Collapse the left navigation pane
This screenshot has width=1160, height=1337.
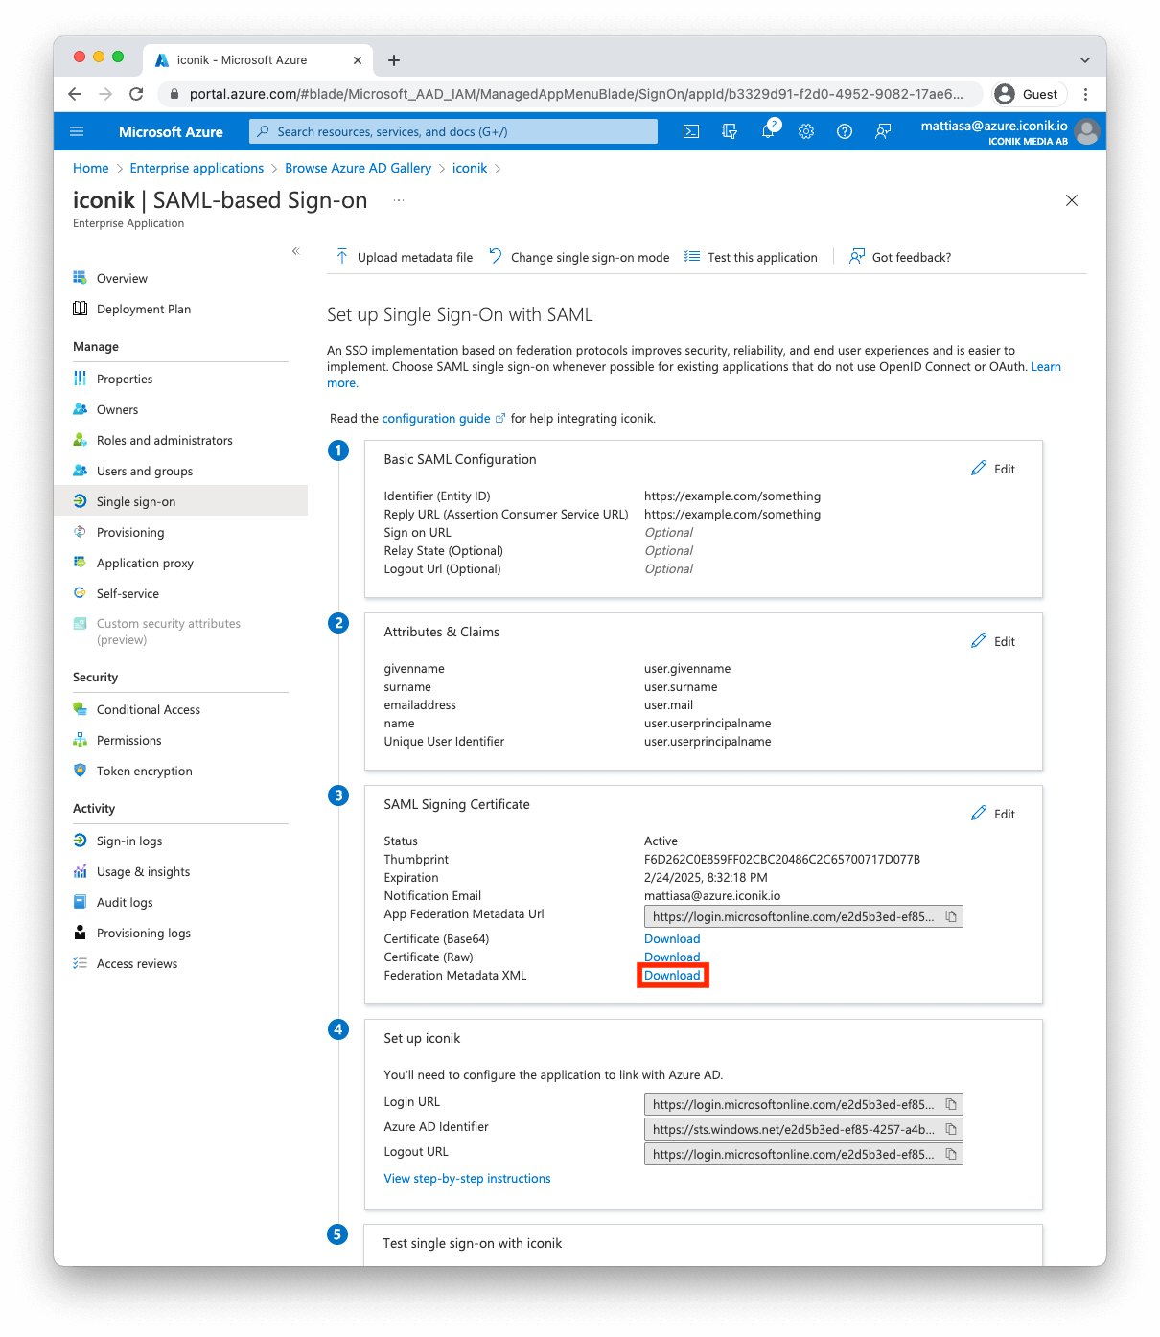[x=295, y=250]
